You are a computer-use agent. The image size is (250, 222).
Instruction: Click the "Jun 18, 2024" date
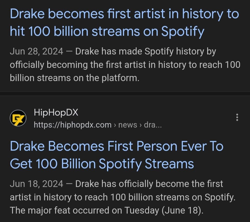pyautogui.click(x=36, y=184)
